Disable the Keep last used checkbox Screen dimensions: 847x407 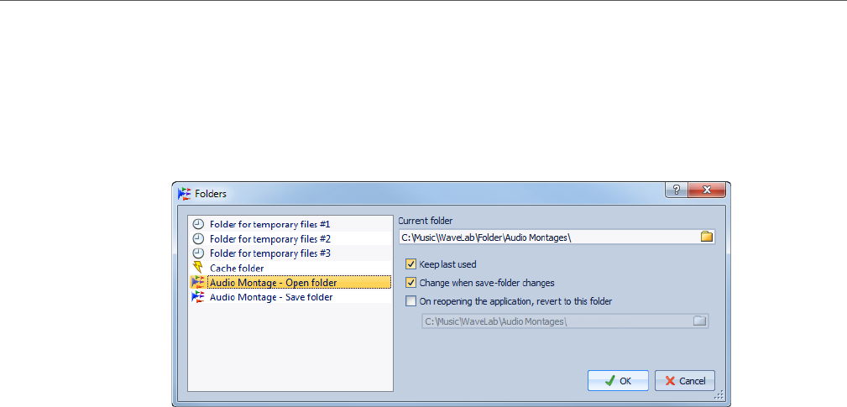click(411, 264)
